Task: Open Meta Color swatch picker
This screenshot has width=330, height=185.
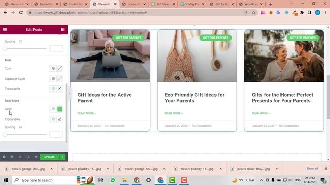Action: click(x=60, y=68)
